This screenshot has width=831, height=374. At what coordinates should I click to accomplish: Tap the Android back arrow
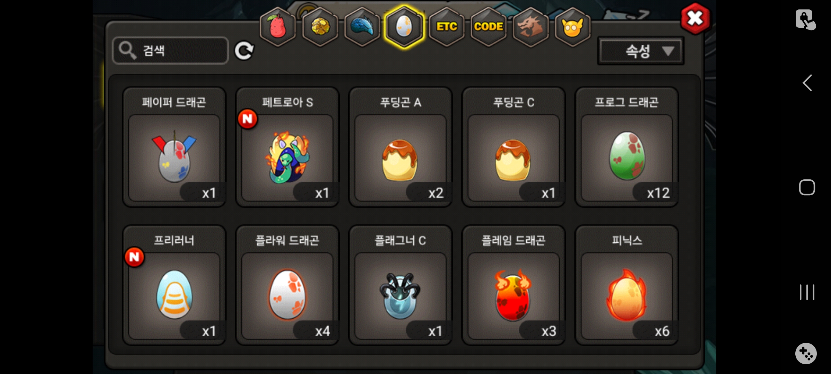pyautogui.click(x=807, y=83)
